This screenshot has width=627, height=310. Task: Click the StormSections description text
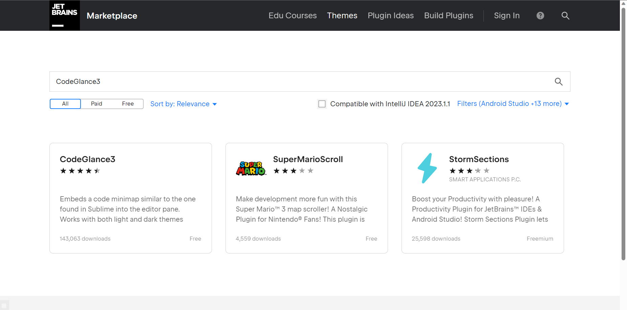point(480,209)
